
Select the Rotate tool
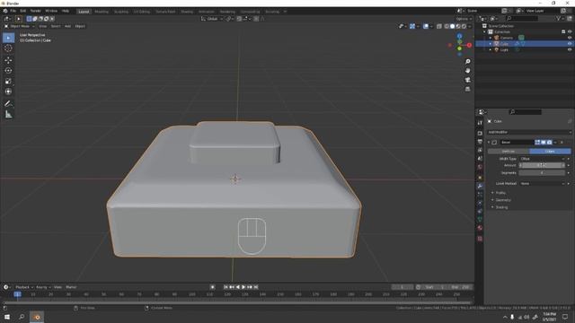point(8,70)
